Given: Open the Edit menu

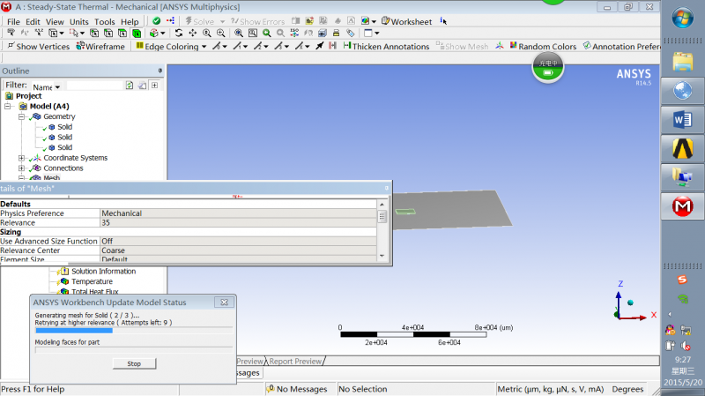Looking at the screenshot, I should point(33,21).
